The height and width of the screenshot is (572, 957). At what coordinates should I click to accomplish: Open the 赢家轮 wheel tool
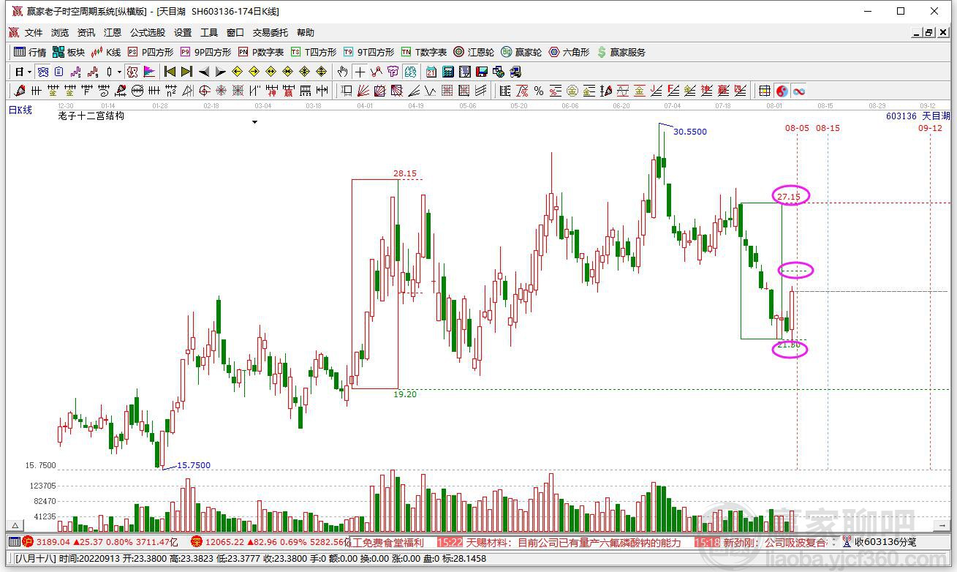coord(521,52)
